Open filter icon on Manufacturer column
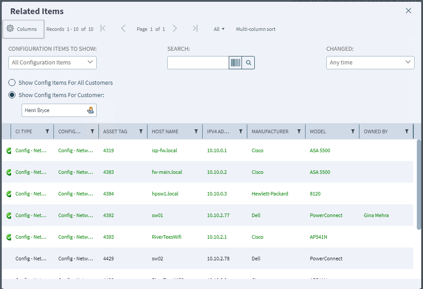Image resolution: width=423 pixels, height=289 pixels. click(x=299, y=131)
